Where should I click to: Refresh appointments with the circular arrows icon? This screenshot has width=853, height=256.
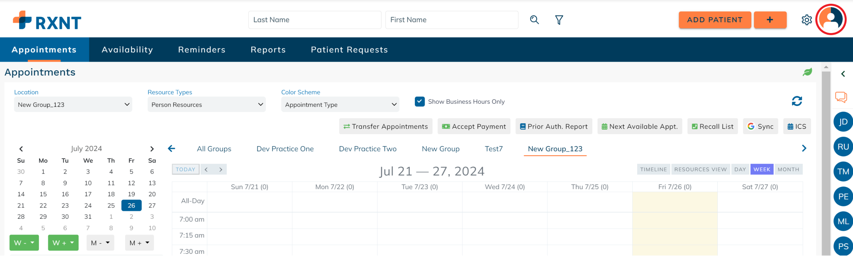pos(797,101)
